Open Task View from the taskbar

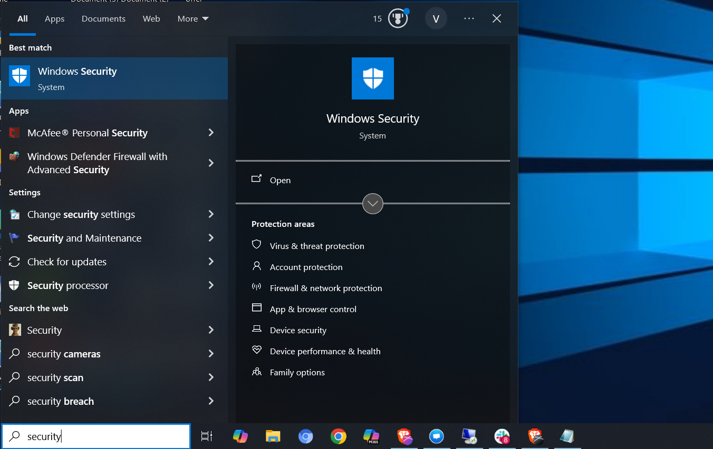(207, 436)
